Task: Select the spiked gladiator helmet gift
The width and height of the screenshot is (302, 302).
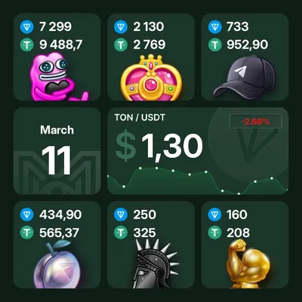Action: tap(154, 263)
